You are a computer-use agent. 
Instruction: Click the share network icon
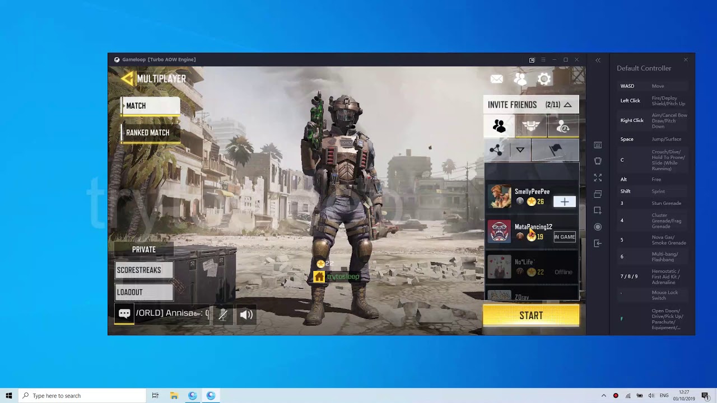496,149
